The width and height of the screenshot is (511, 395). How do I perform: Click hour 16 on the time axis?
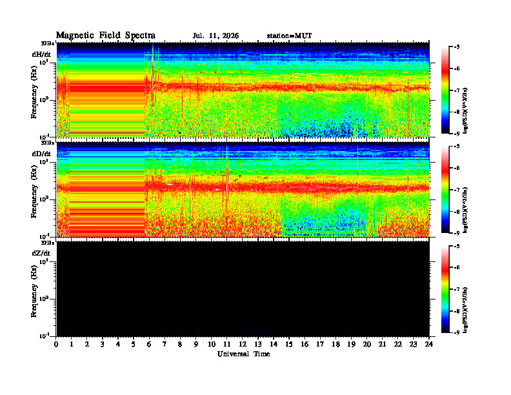[x=305, y=344]
